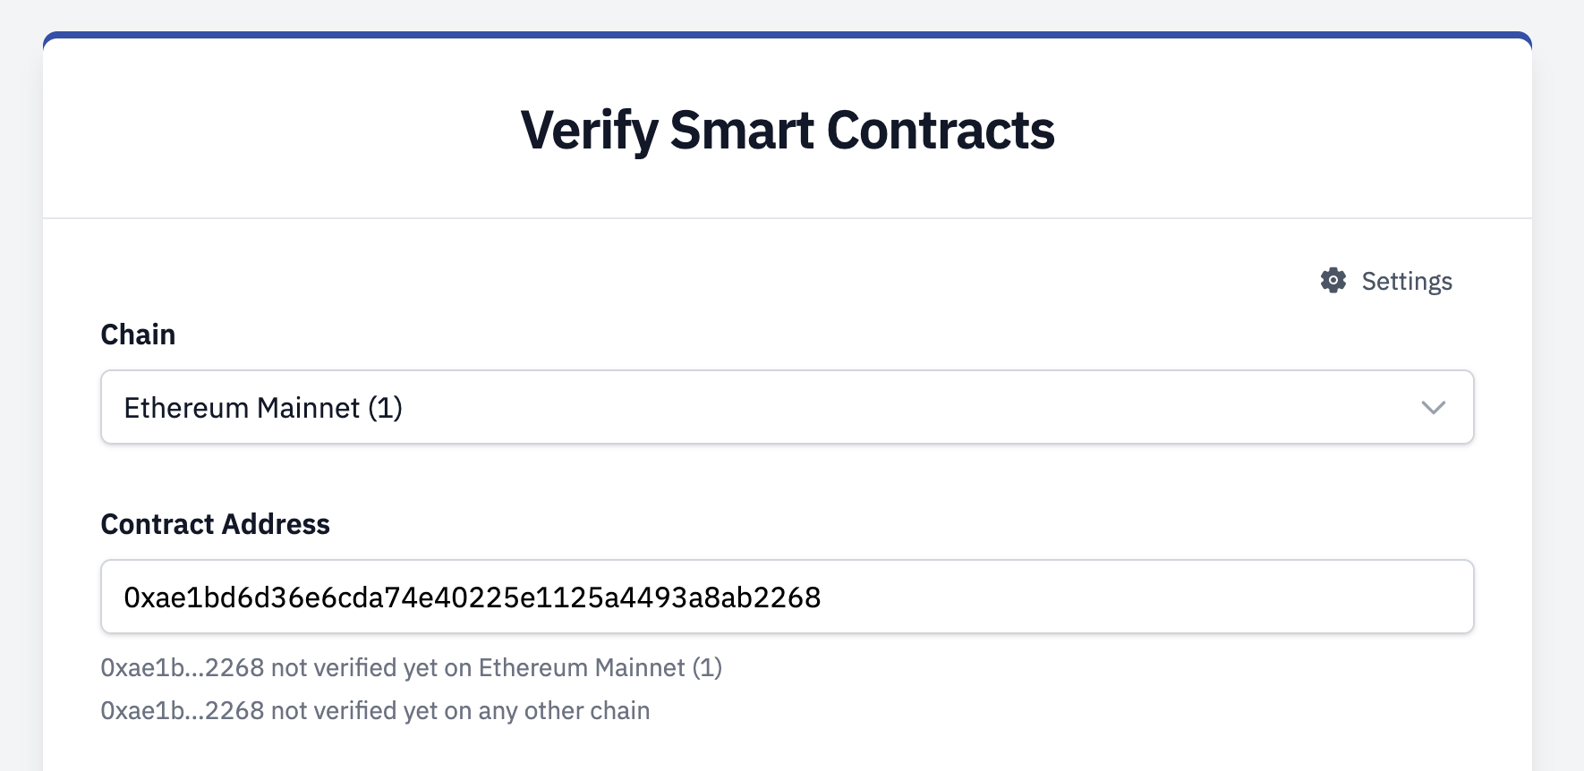Click '0xae1b...2268' in the other chain status line
The height and width of the screenshot is (771, 1584).
182,711
